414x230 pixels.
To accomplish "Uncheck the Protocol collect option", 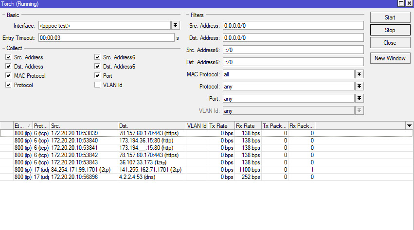I will coord(8,85).
